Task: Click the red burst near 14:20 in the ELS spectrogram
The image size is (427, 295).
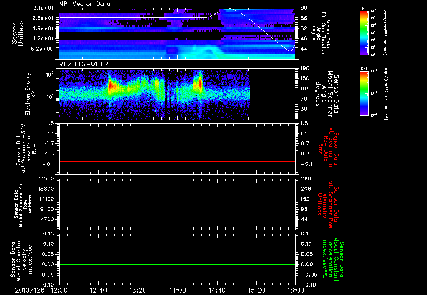Action: [x=200, y=82]
